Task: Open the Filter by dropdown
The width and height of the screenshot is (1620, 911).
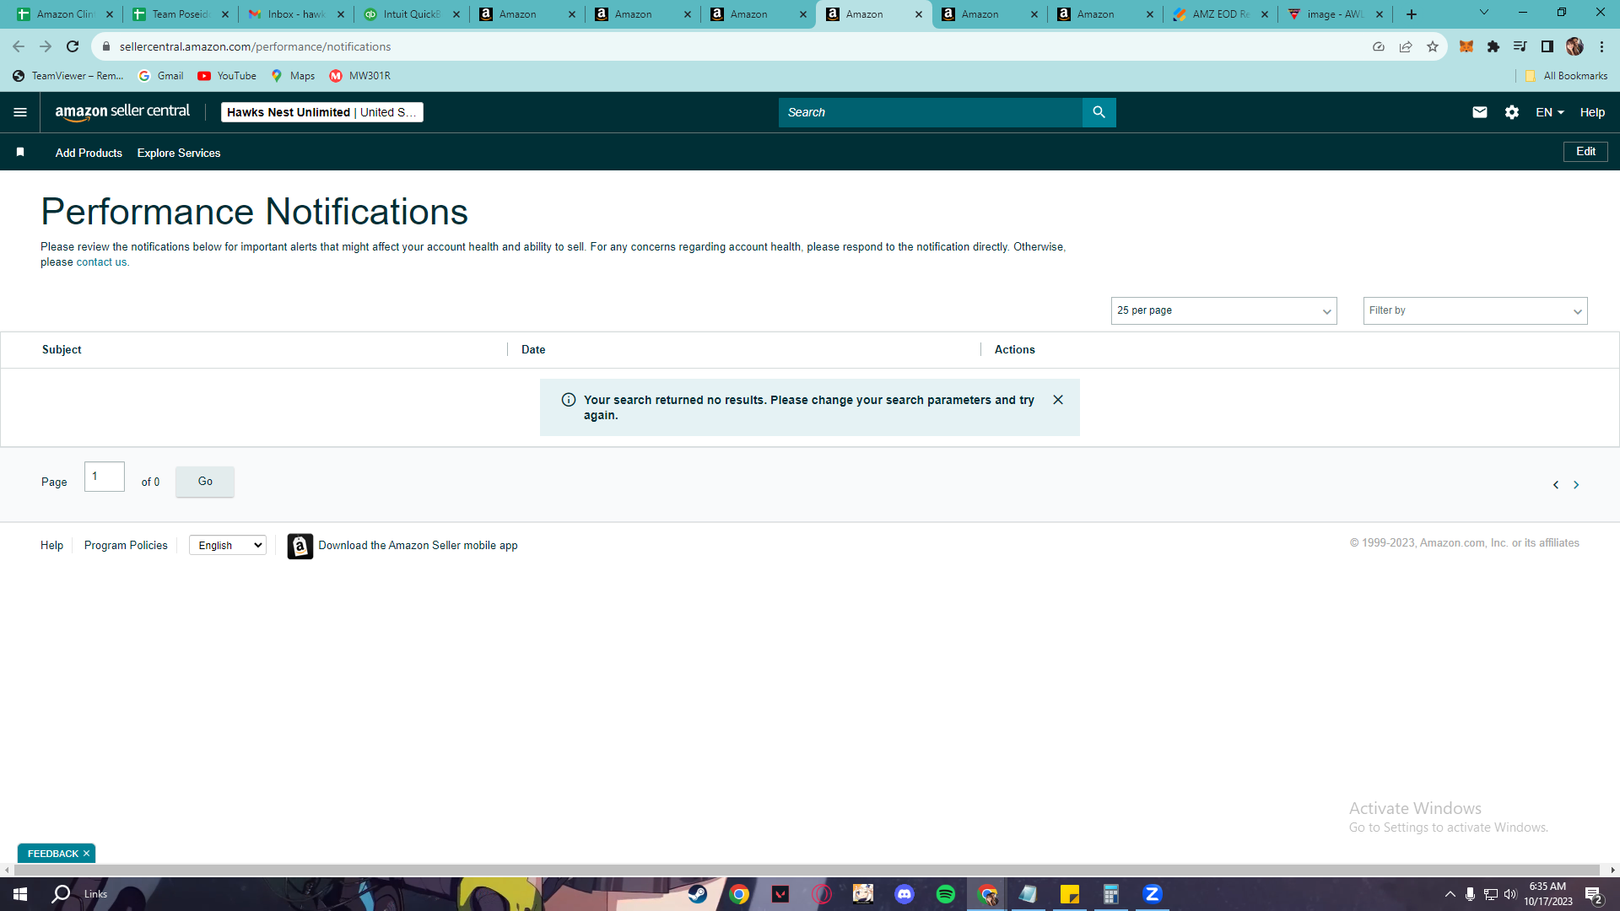Action: point(1475,310)
